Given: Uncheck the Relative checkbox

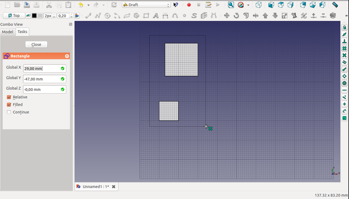Looking at the screenshot, I should pos(9,97).
